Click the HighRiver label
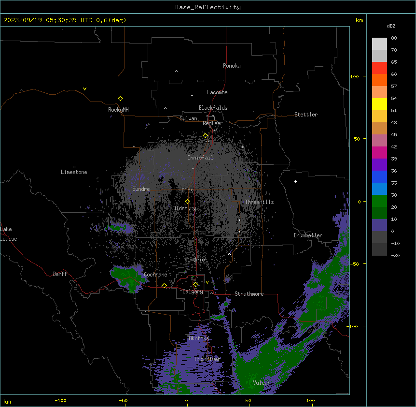This screenshot has width=416, height=407. [208, 359]
